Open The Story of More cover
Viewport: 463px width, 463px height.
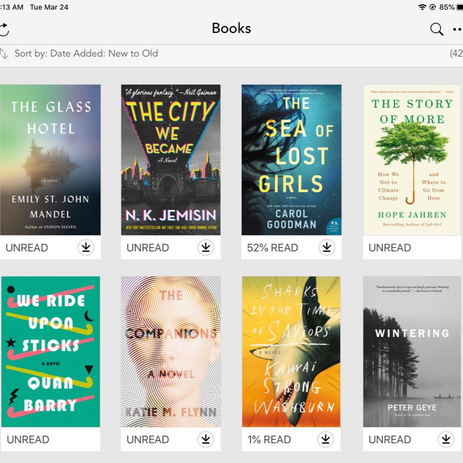pyautogui.click(x=412, y=160)
